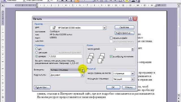Open the printer name dropdown showing HP Deskjet D2300
181x102 pixels.
pyautogui.click(x=104, y=28)
